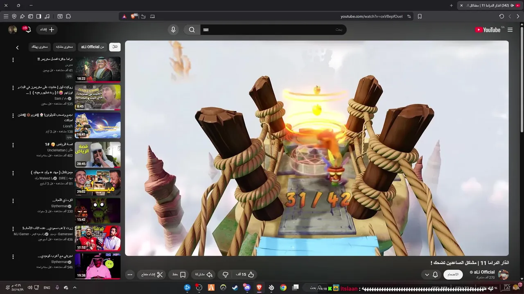The image size is (524, 294).
Task: Open the Extensions puzzle-piece icon
Action: (x=68, y=16)
